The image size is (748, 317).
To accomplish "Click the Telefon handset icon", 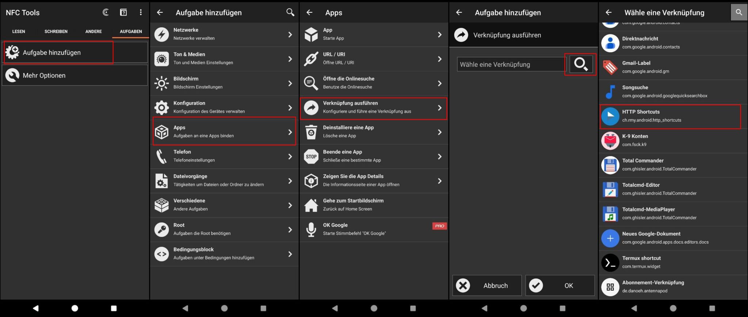I will [x=161, y=156].
